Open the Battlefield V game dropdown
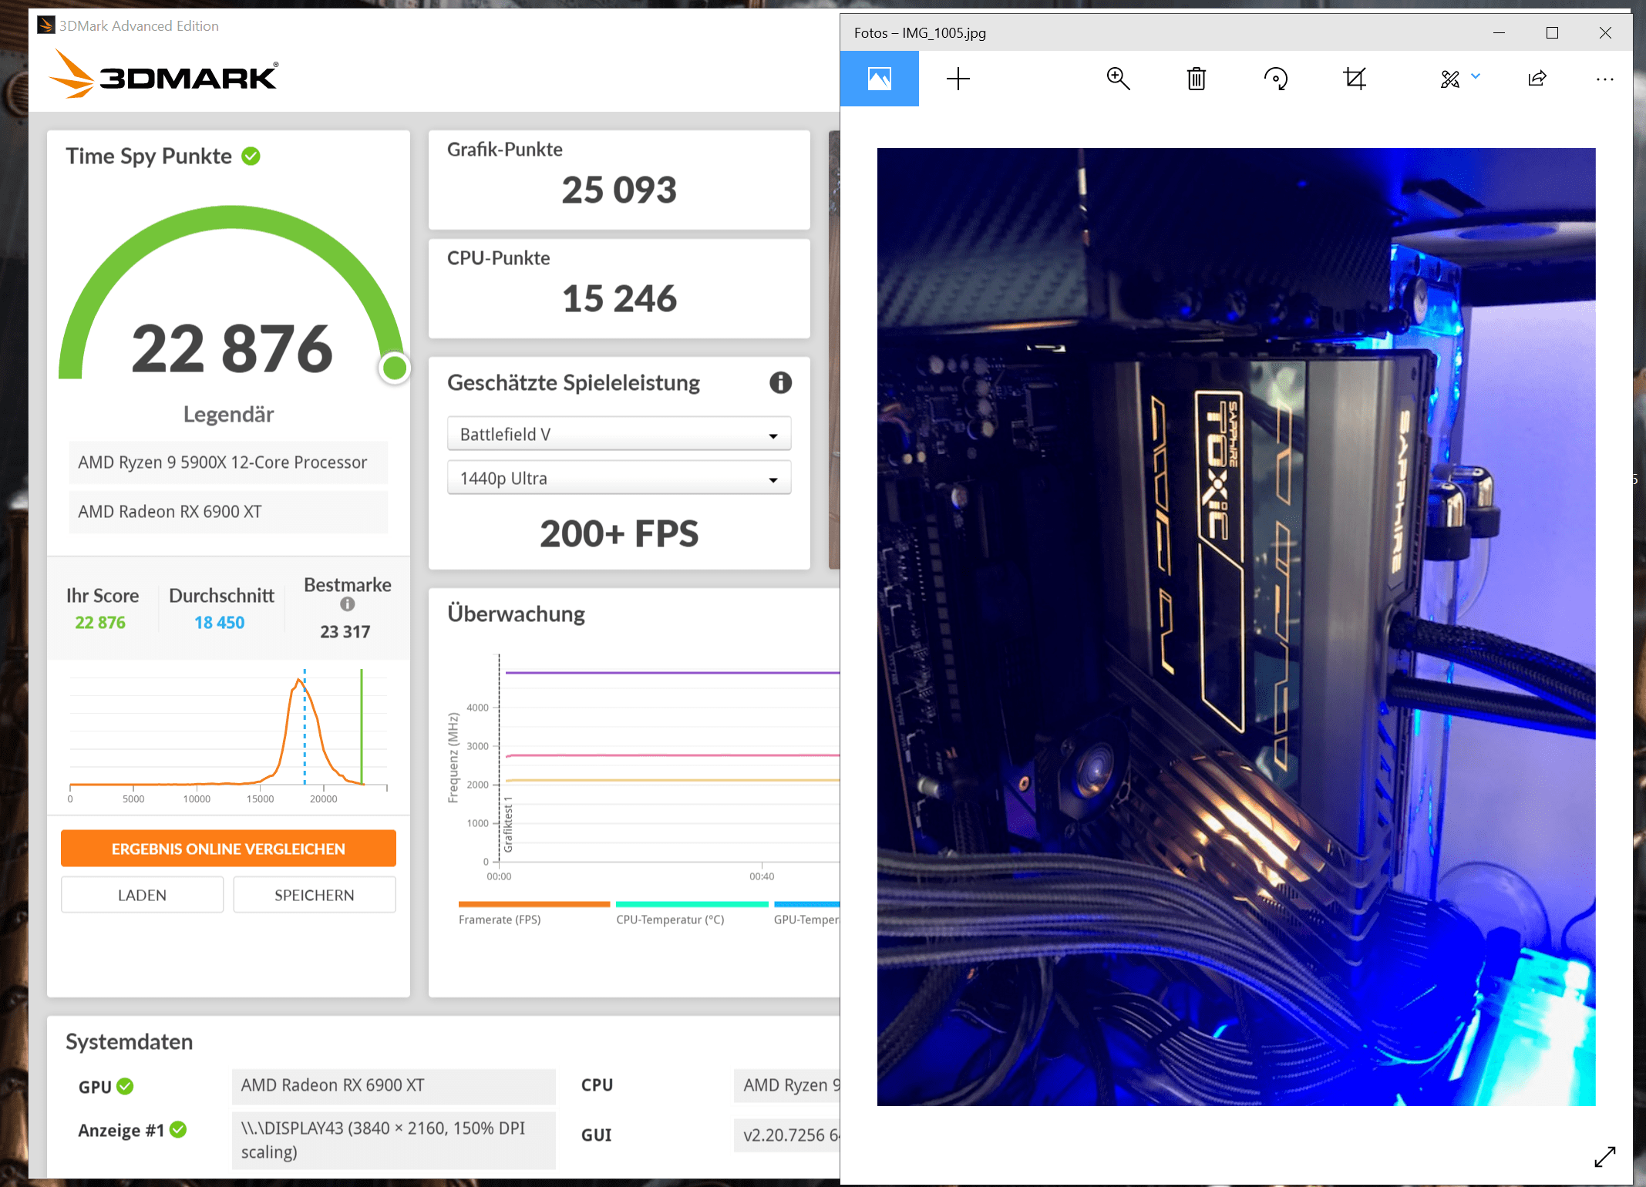The height and width of the screenshot is (1187, 1646). click(619, 434)
